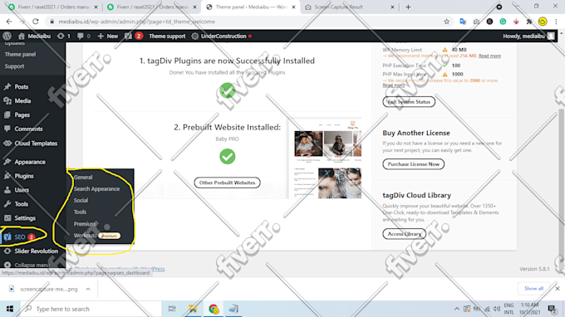Open the Media library
This screenshot has height=317, width=565.
[x=22, y=100]
